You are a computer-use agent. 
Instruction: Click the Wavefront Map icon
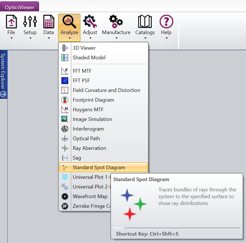65,196
